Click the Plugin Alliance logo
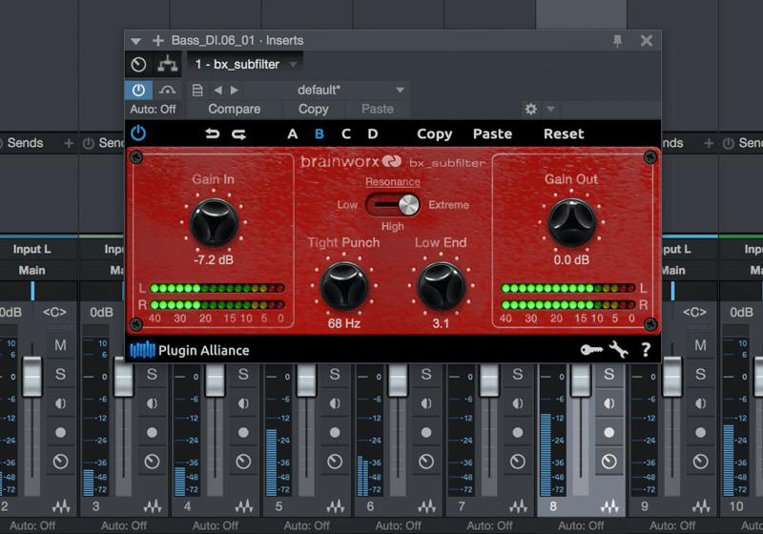Image resolution: width=763 pixels, height=534 pixels. (189, 350)
